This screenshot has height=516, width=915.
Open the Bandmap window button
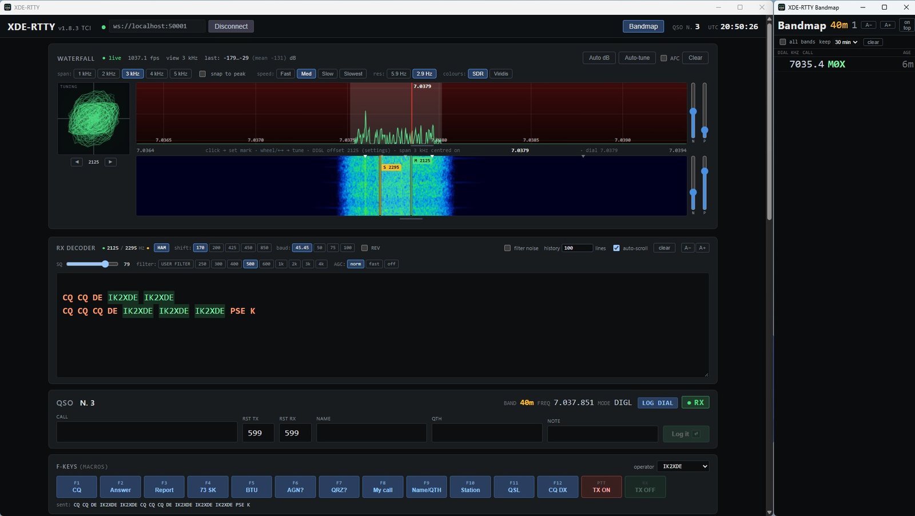[x=643, y=26]
